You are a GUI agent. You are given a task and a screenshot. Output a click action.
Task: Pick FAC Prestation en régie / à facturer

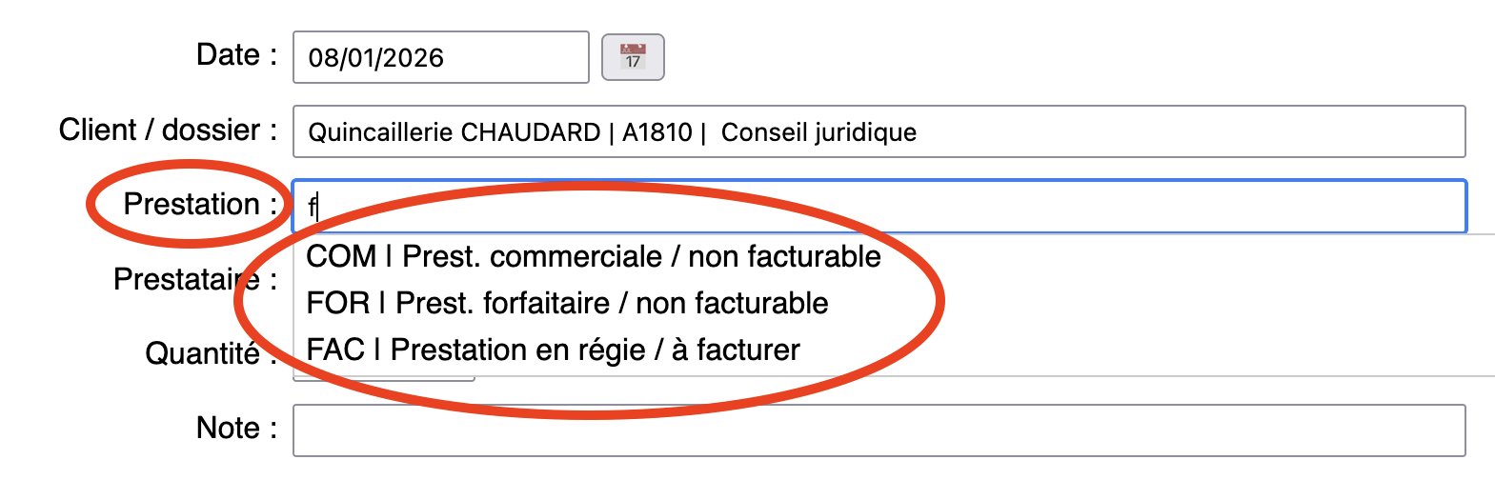(x=553, y=350)
